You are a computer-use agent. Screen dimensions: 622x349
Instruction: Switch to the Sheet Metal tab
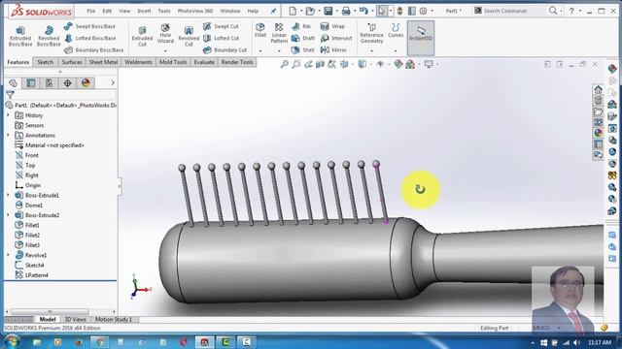[103, 62]
